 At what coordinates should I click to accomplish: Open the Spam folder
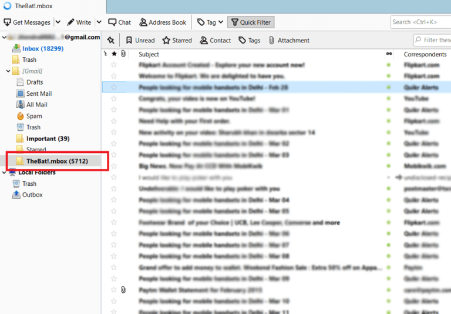pos(34,116)
